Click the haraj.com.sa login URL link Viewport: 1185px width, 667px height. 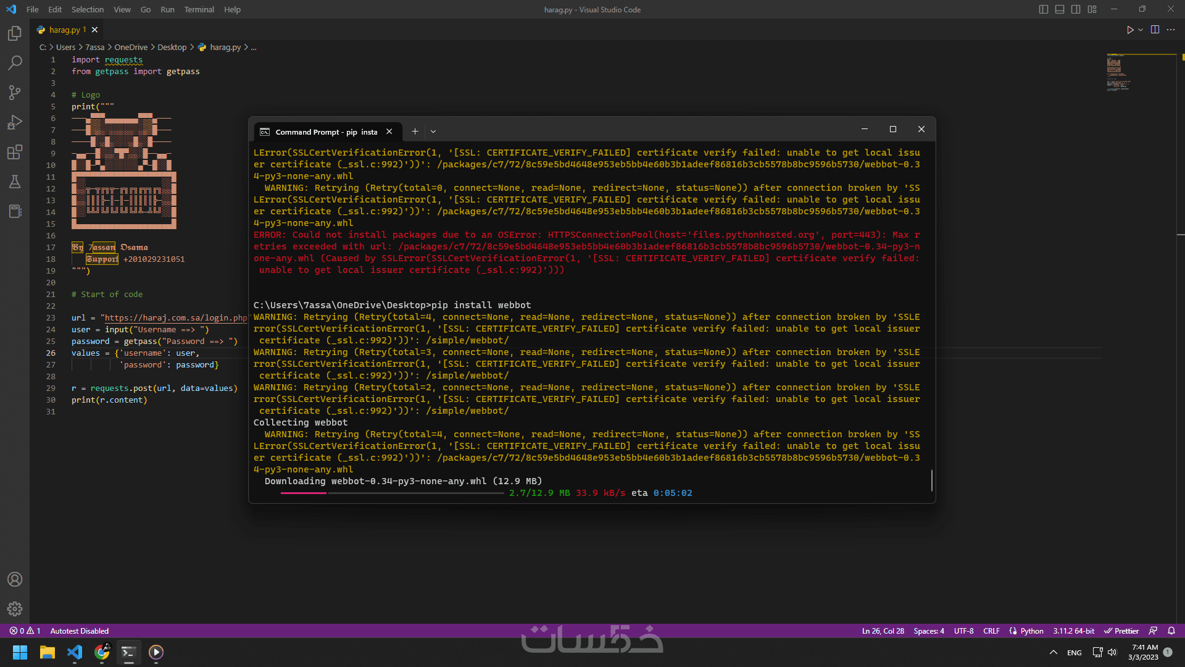pyautogui.click(x=175, y=317)
